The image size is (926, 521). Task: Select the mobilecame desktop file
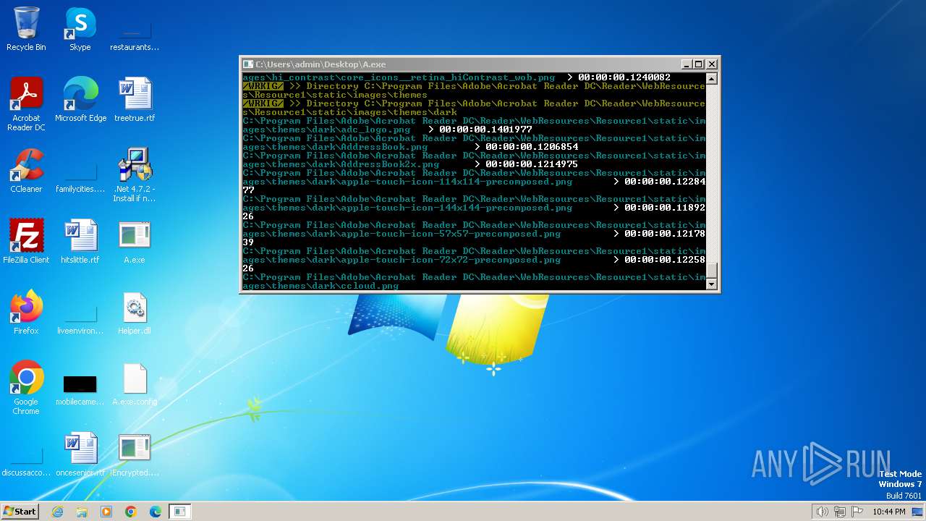click(80, 389)
